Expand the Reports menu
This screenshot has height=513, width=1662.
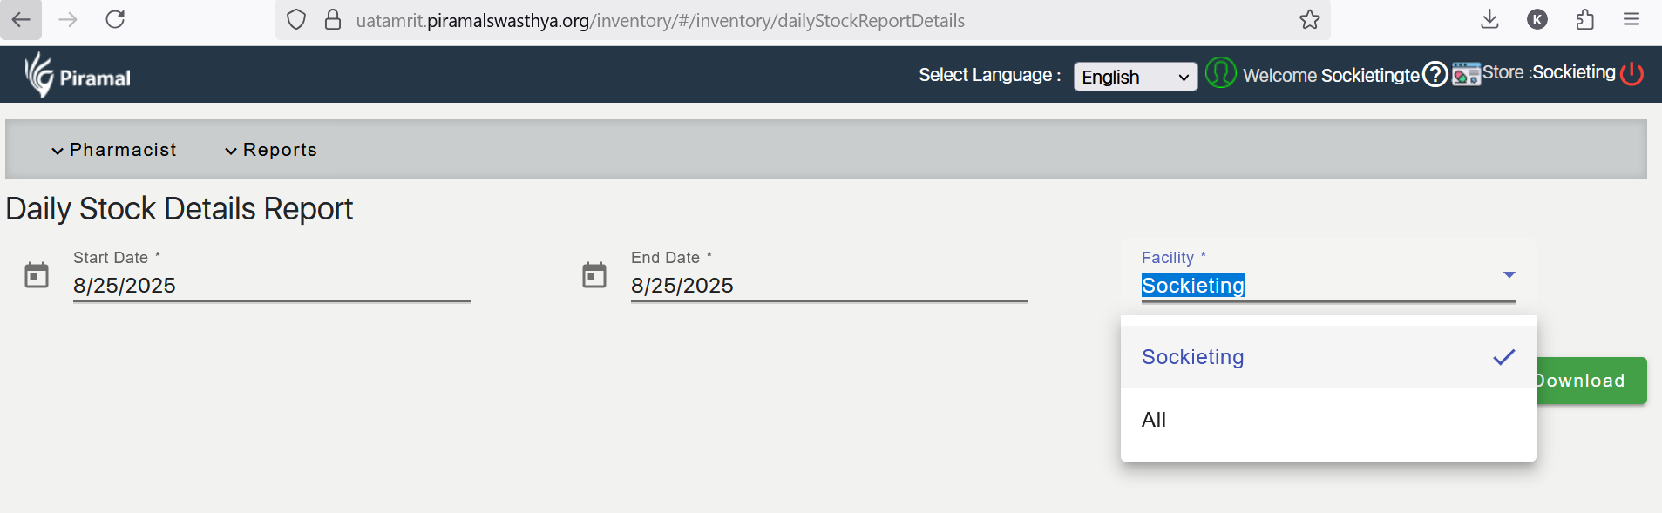(x=271, y=150)
